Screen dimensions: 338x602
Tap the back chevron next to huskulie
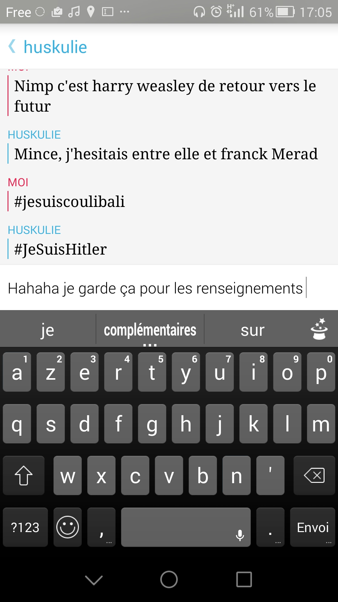click(x=12, y=47)
